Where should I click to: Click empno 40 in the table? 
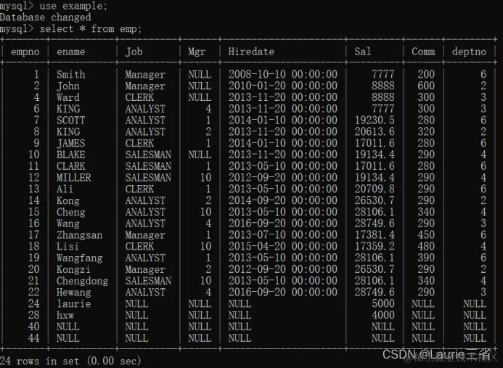33,327
